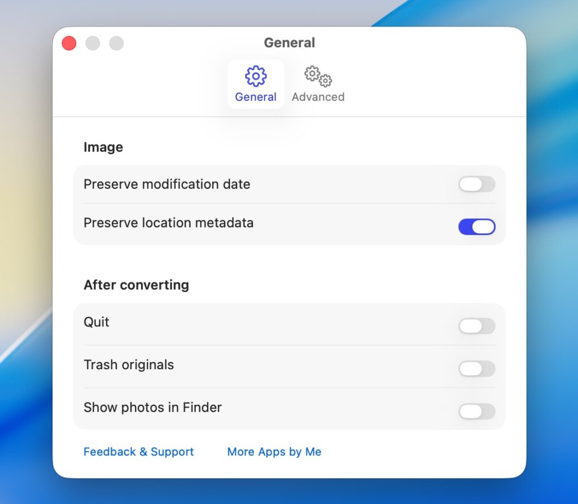The width and height of the screenshot is (578, 504).
Task: Open the Feedback & Support link
Action: click(x=139, y=452)
